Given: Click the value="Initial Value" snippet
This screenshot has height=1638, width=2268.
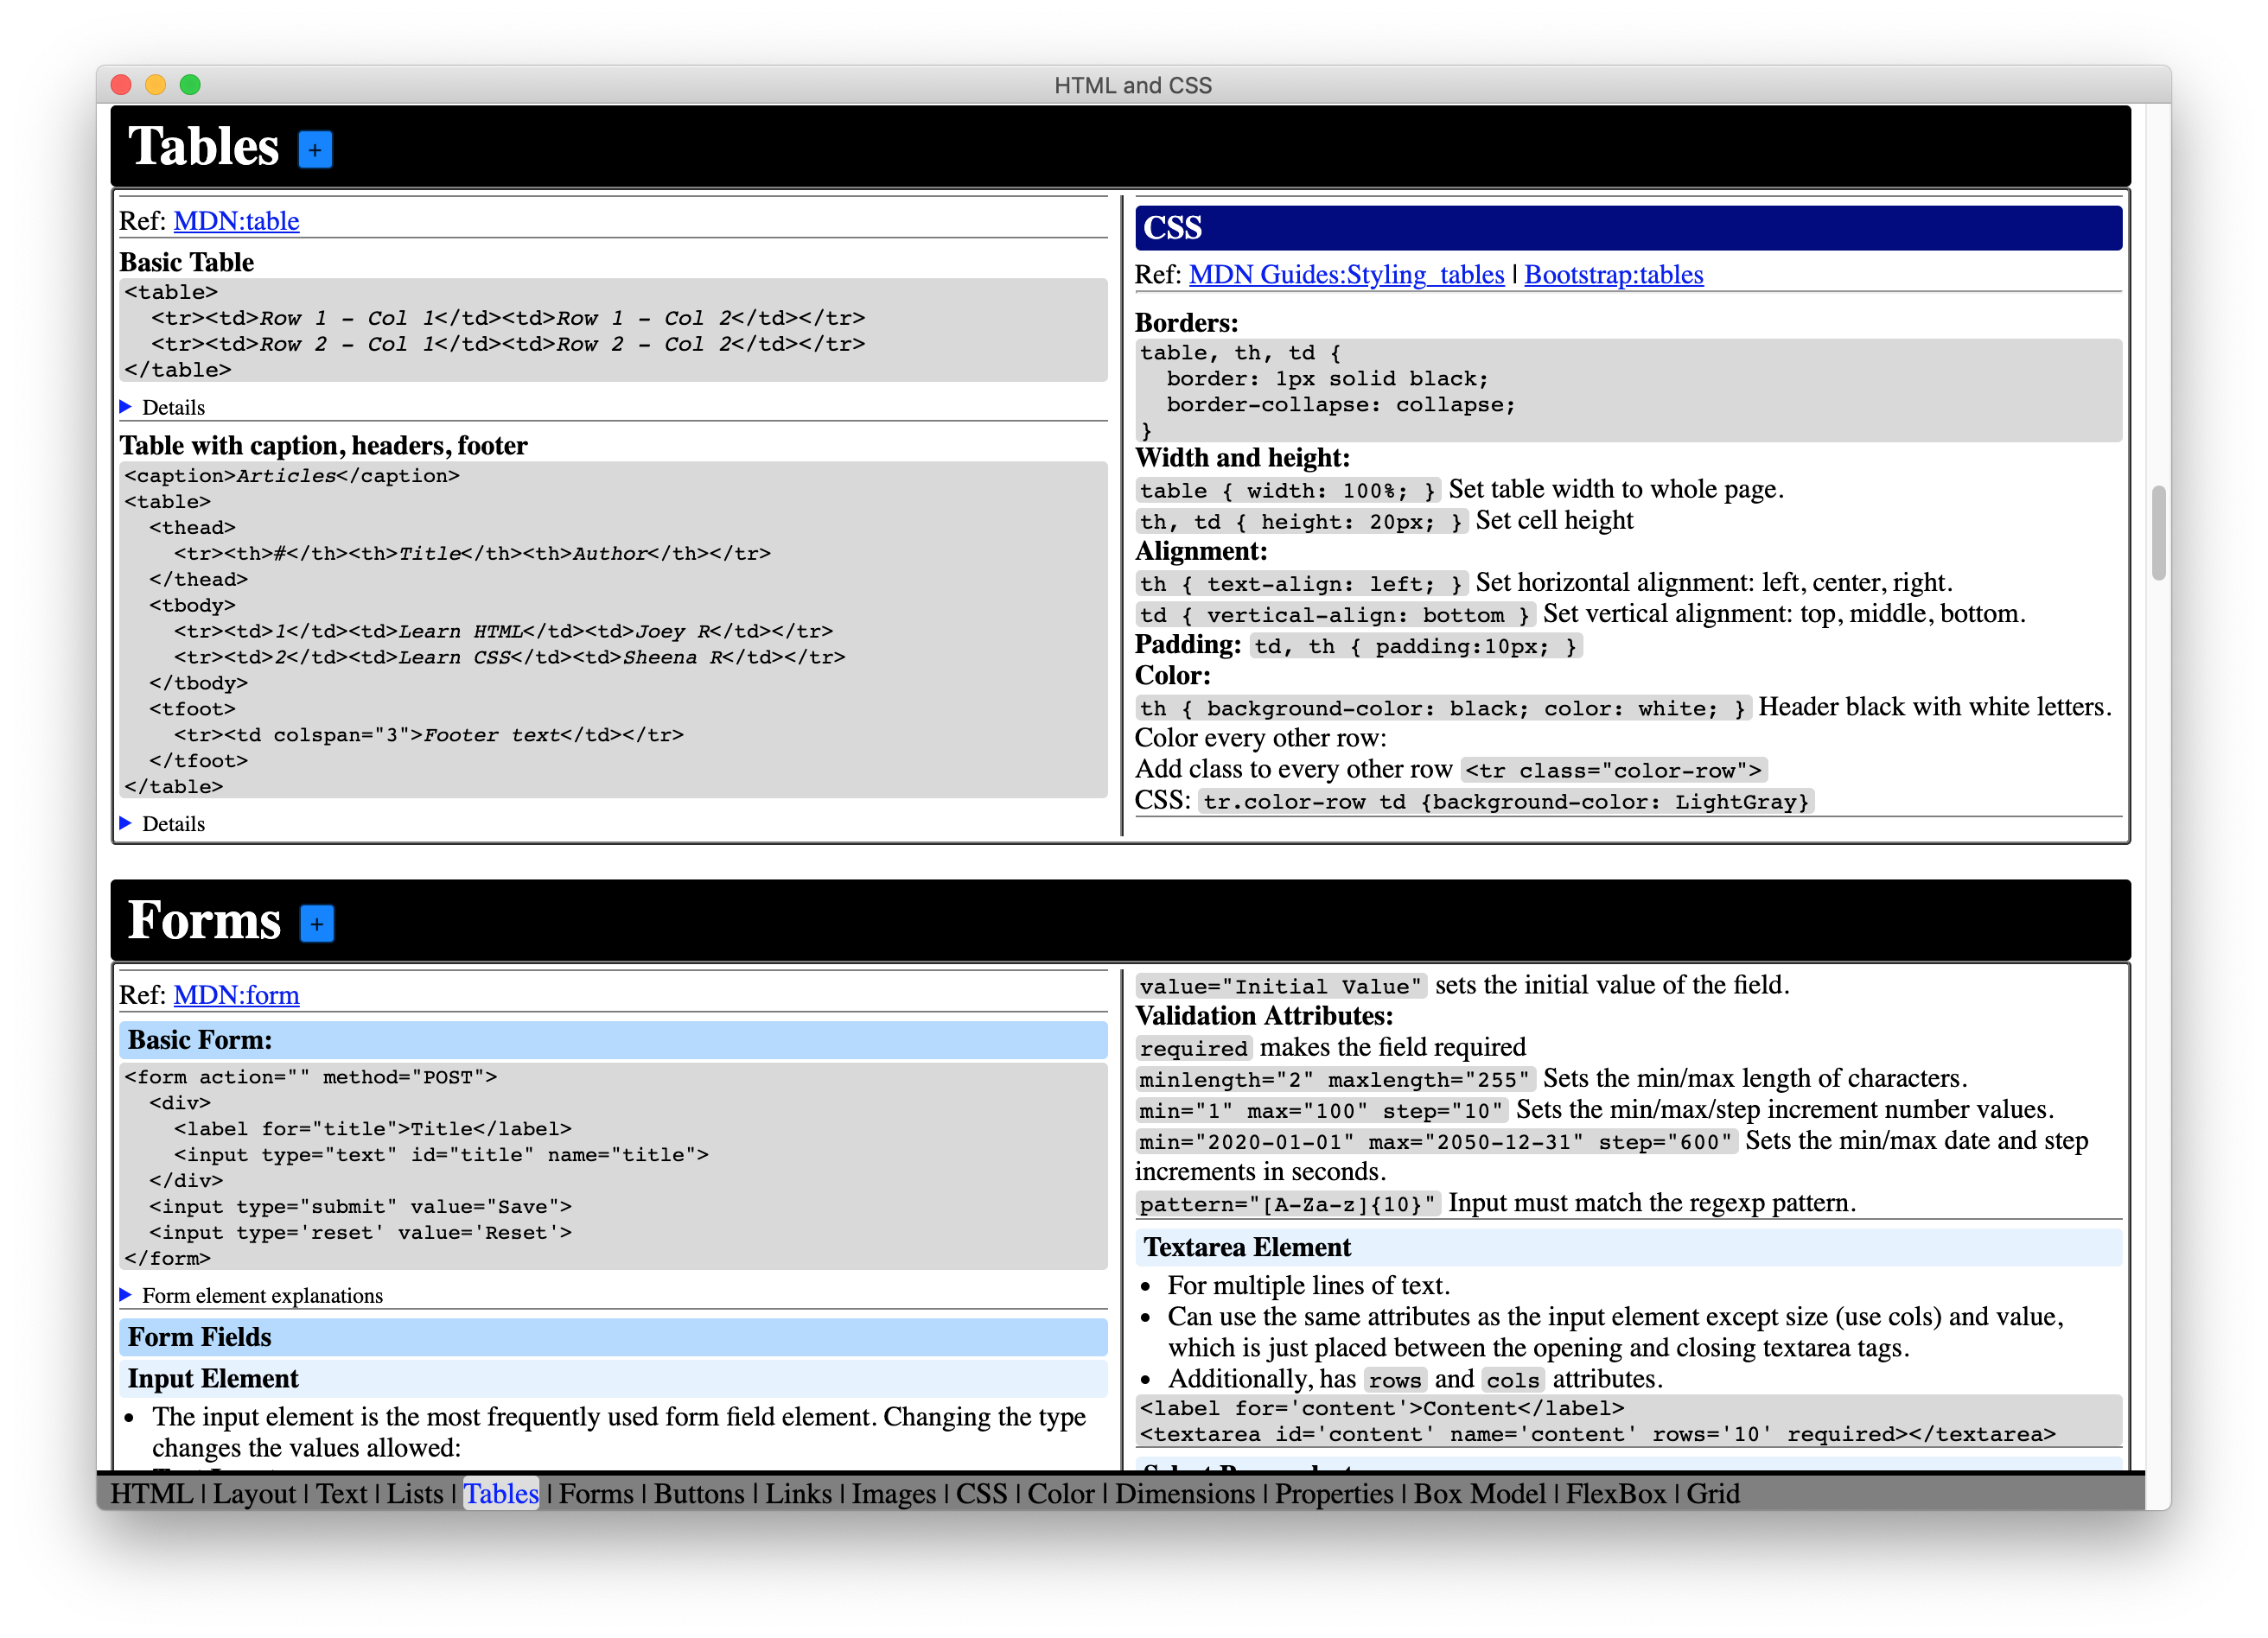Looking at the screenshot, I should (x=1280, y=987).
